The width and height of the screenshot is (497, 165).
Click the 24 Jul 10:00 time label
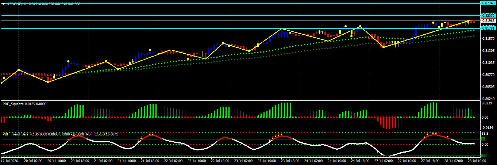click(x=337, y=161)
